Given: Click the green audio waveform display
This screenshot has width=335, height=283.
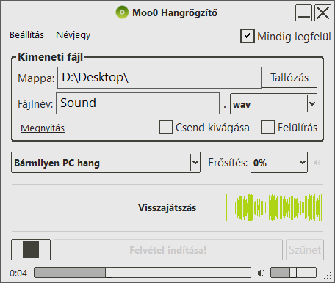Looking at the screenshot, I should point(275,207).
